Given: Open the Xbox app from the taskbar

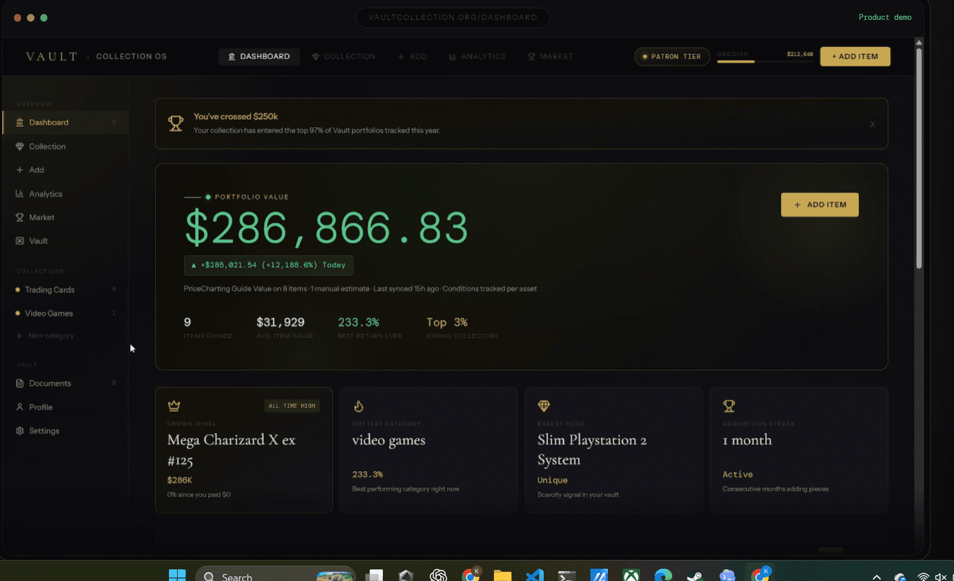Looking at the screenshot, I should pos(631,575).
